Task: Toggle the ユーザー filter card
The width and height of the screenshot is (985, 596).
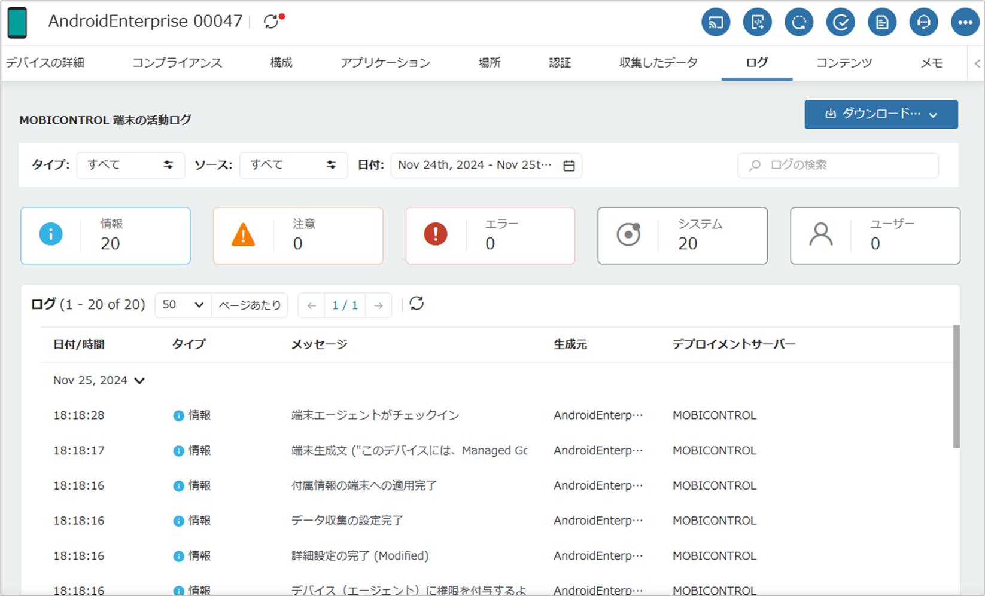Action: click(875, 236)
